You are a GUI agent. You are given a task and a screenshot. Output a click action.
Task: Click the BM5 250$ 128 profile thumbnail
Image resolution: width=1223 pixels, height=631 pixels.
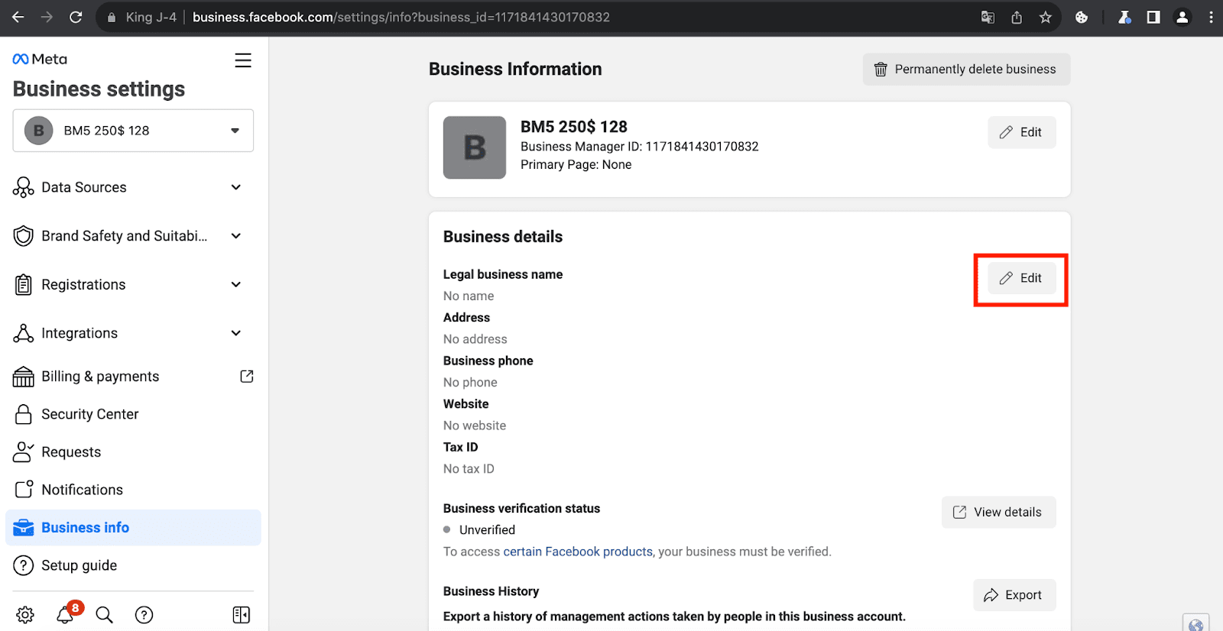click(x=475, y=147)
